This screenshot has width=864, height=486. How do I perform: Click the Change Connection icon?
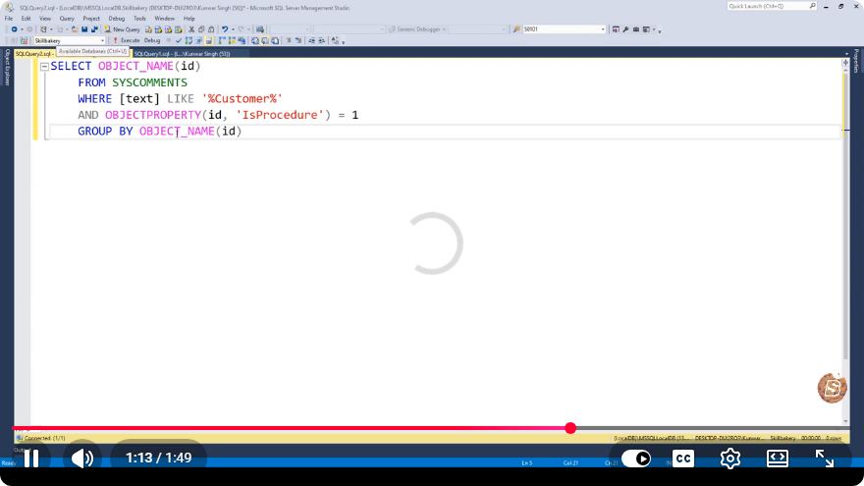[24, 40]
